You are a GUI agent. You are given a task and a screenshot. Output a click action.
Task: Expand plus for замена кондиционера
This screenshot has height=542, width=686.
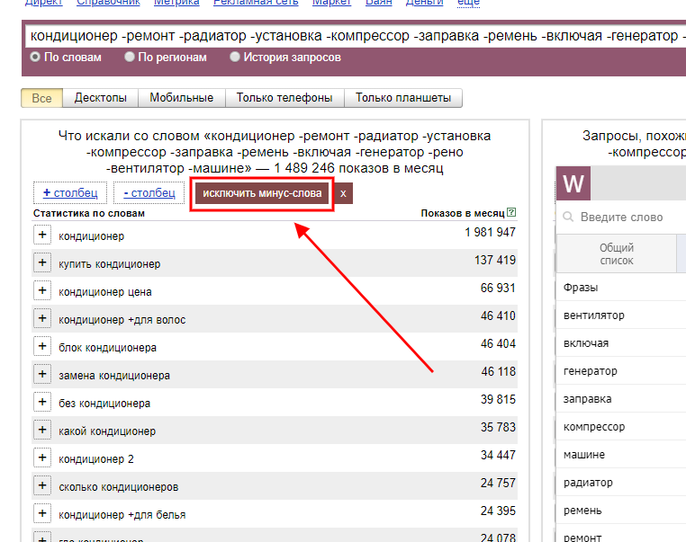pos(42,374)
